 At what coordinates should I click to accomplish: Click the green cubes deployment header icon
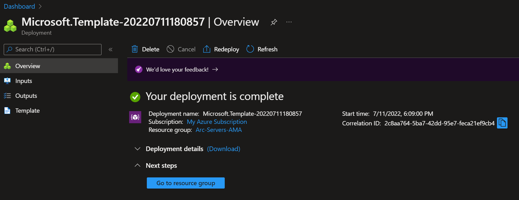(10, 26)
